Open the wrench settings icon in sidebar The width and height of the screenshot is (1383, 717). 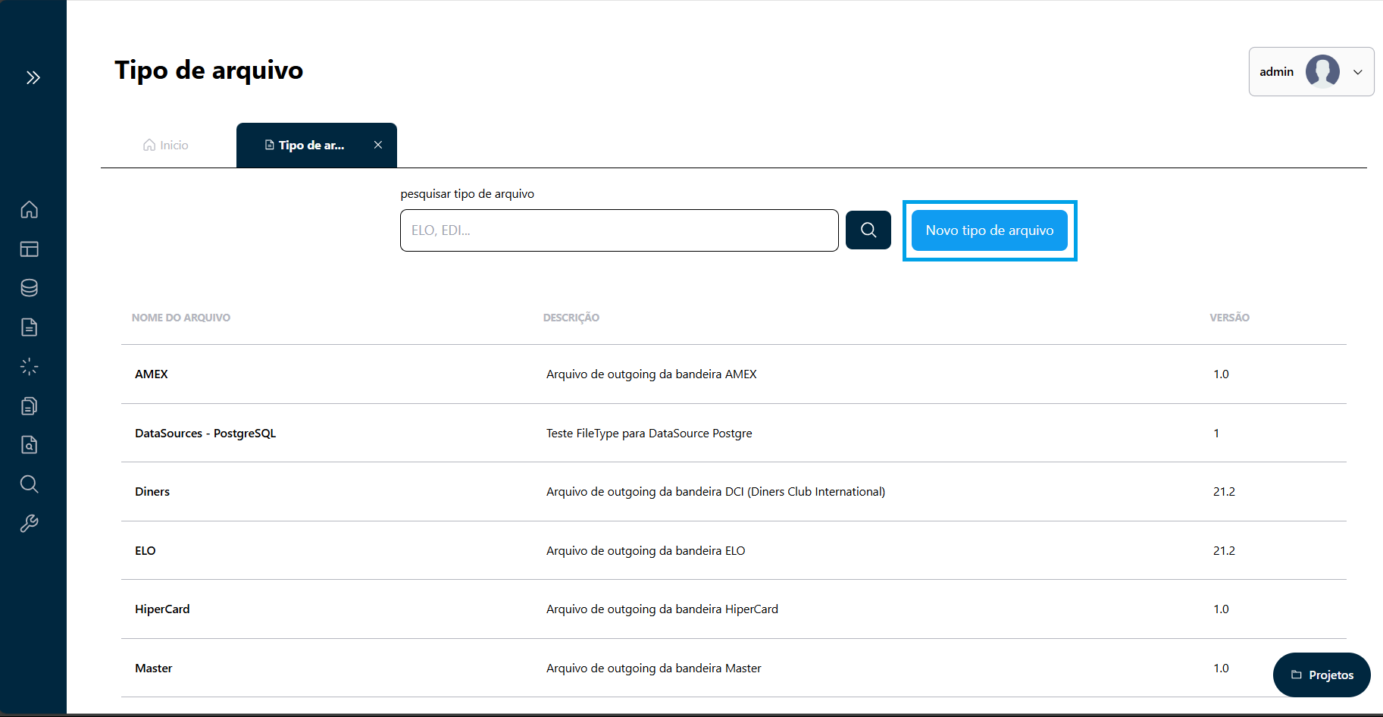pos(30,524)
